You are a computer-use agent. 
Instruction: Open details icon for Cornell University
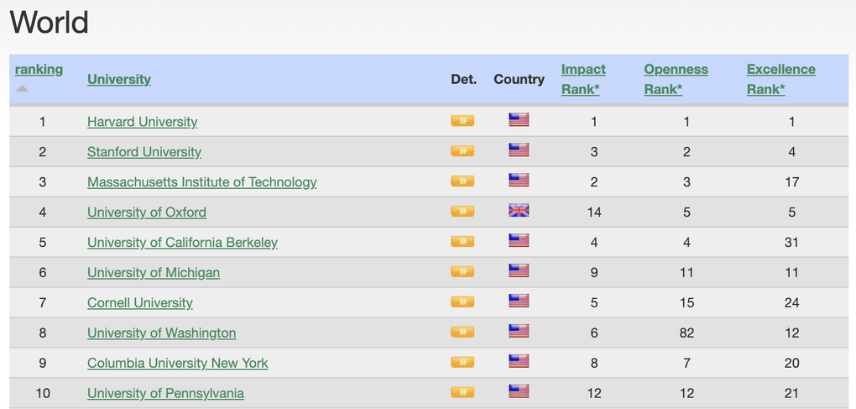462,302
